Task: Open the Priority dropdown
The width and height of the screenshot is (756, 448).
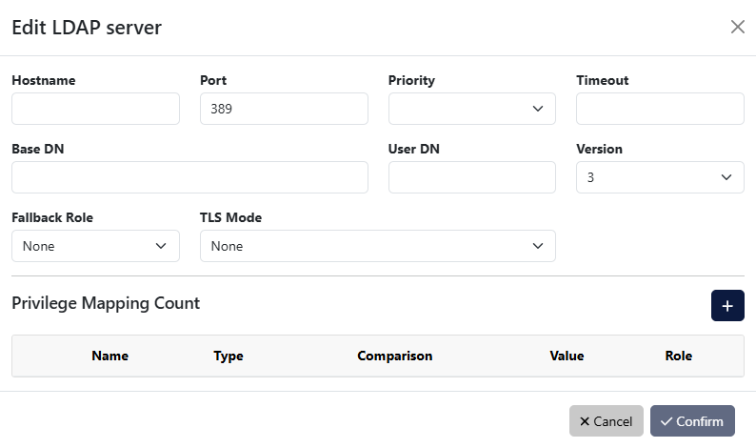Action: coord(471,109)
